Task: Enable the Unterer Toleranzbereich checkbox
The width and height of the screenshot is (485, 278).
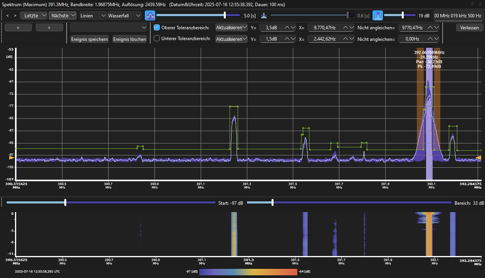Action: click(157, 39)
